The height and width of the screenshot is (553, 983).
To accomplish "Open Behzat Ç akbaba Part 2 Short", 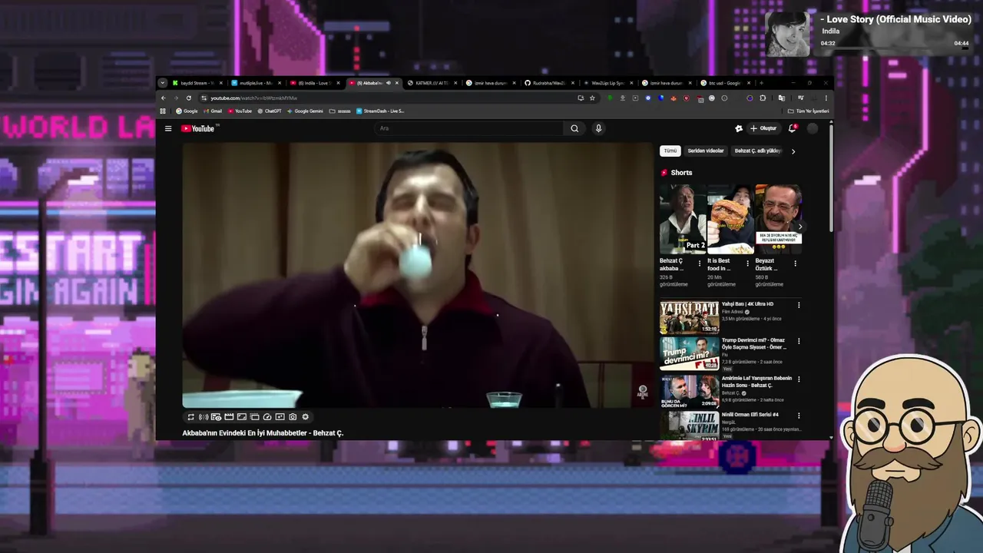I will 682,219.
